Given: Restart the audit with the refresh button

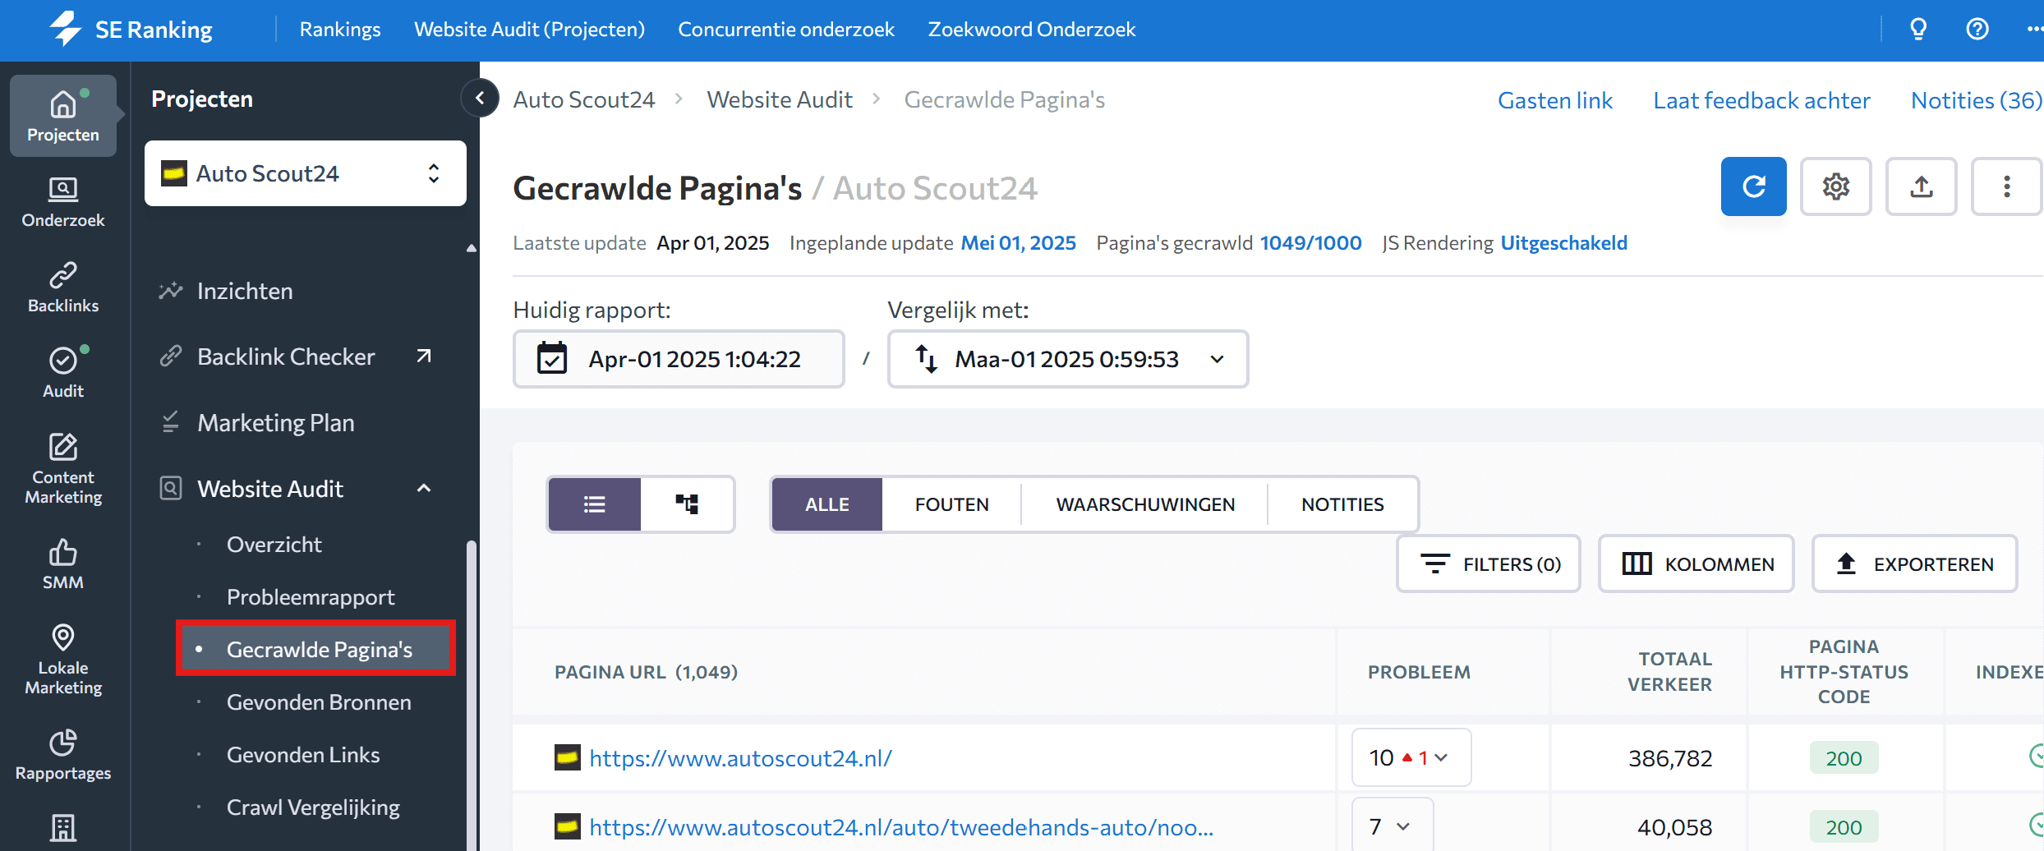Looking at the screenshot, I should tap(1754, 186).
